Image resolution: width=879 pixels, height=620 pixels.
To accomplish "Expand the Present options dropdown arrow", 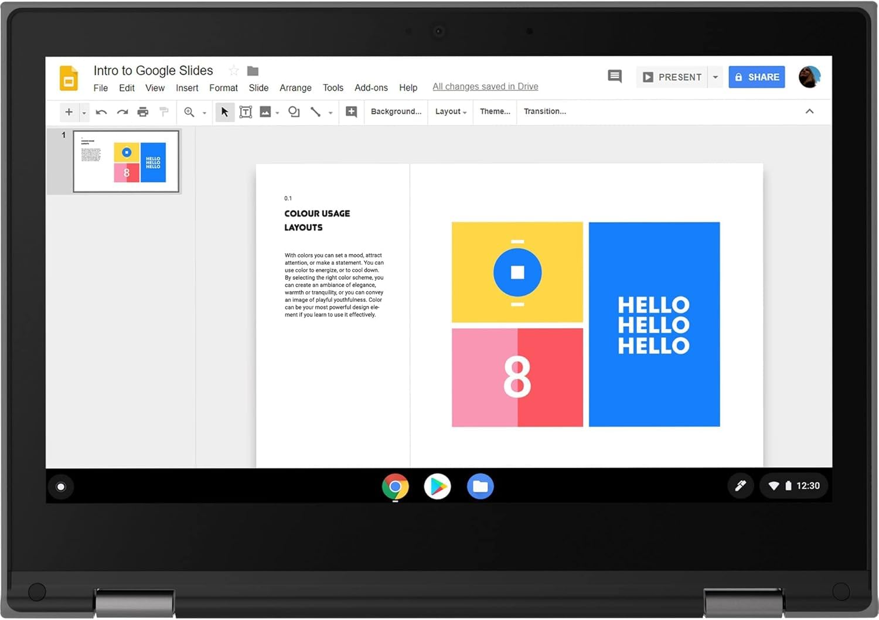I will click(x=716, y=77).
